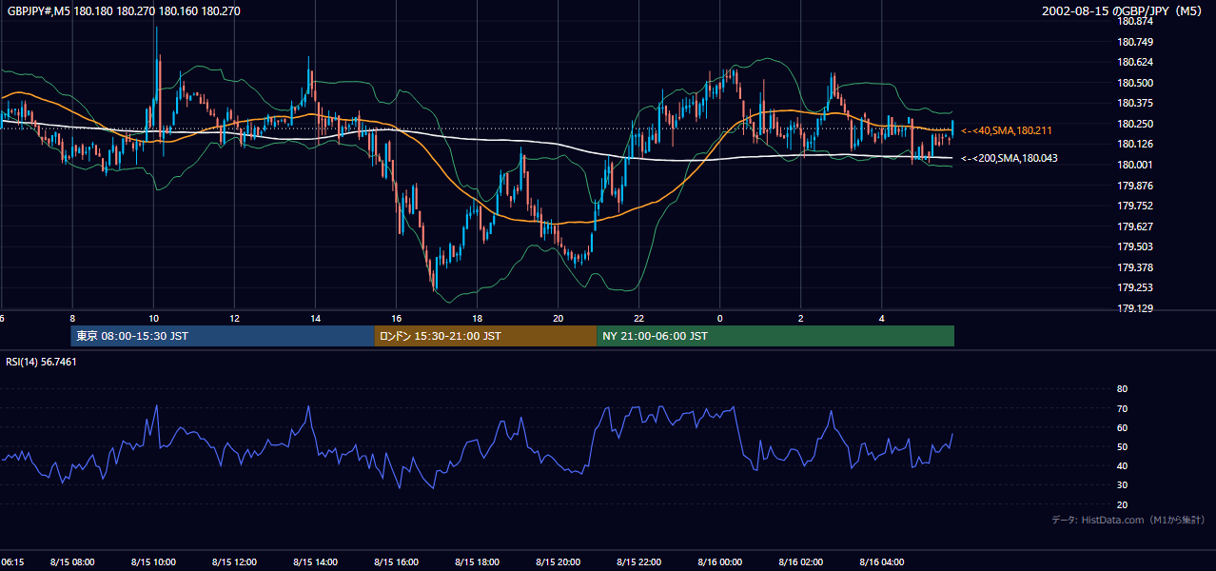This screenshot has width=1216, height=571.
Task: Click the 180.250 price axis label
Action: click(1136, 124)
